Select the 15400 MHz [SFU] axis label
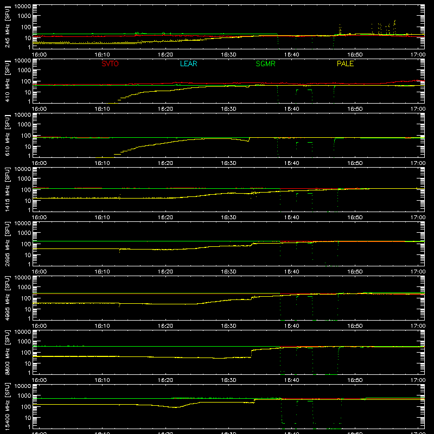434x434 pixels. pyautogui.click(x=7, y=406)
